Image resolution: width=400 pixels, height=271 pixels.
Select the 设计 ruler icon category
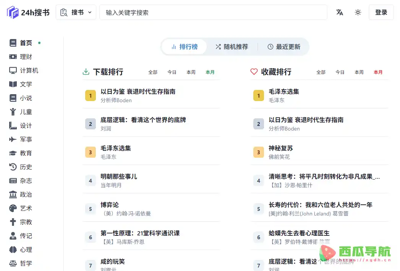point(13,126)
